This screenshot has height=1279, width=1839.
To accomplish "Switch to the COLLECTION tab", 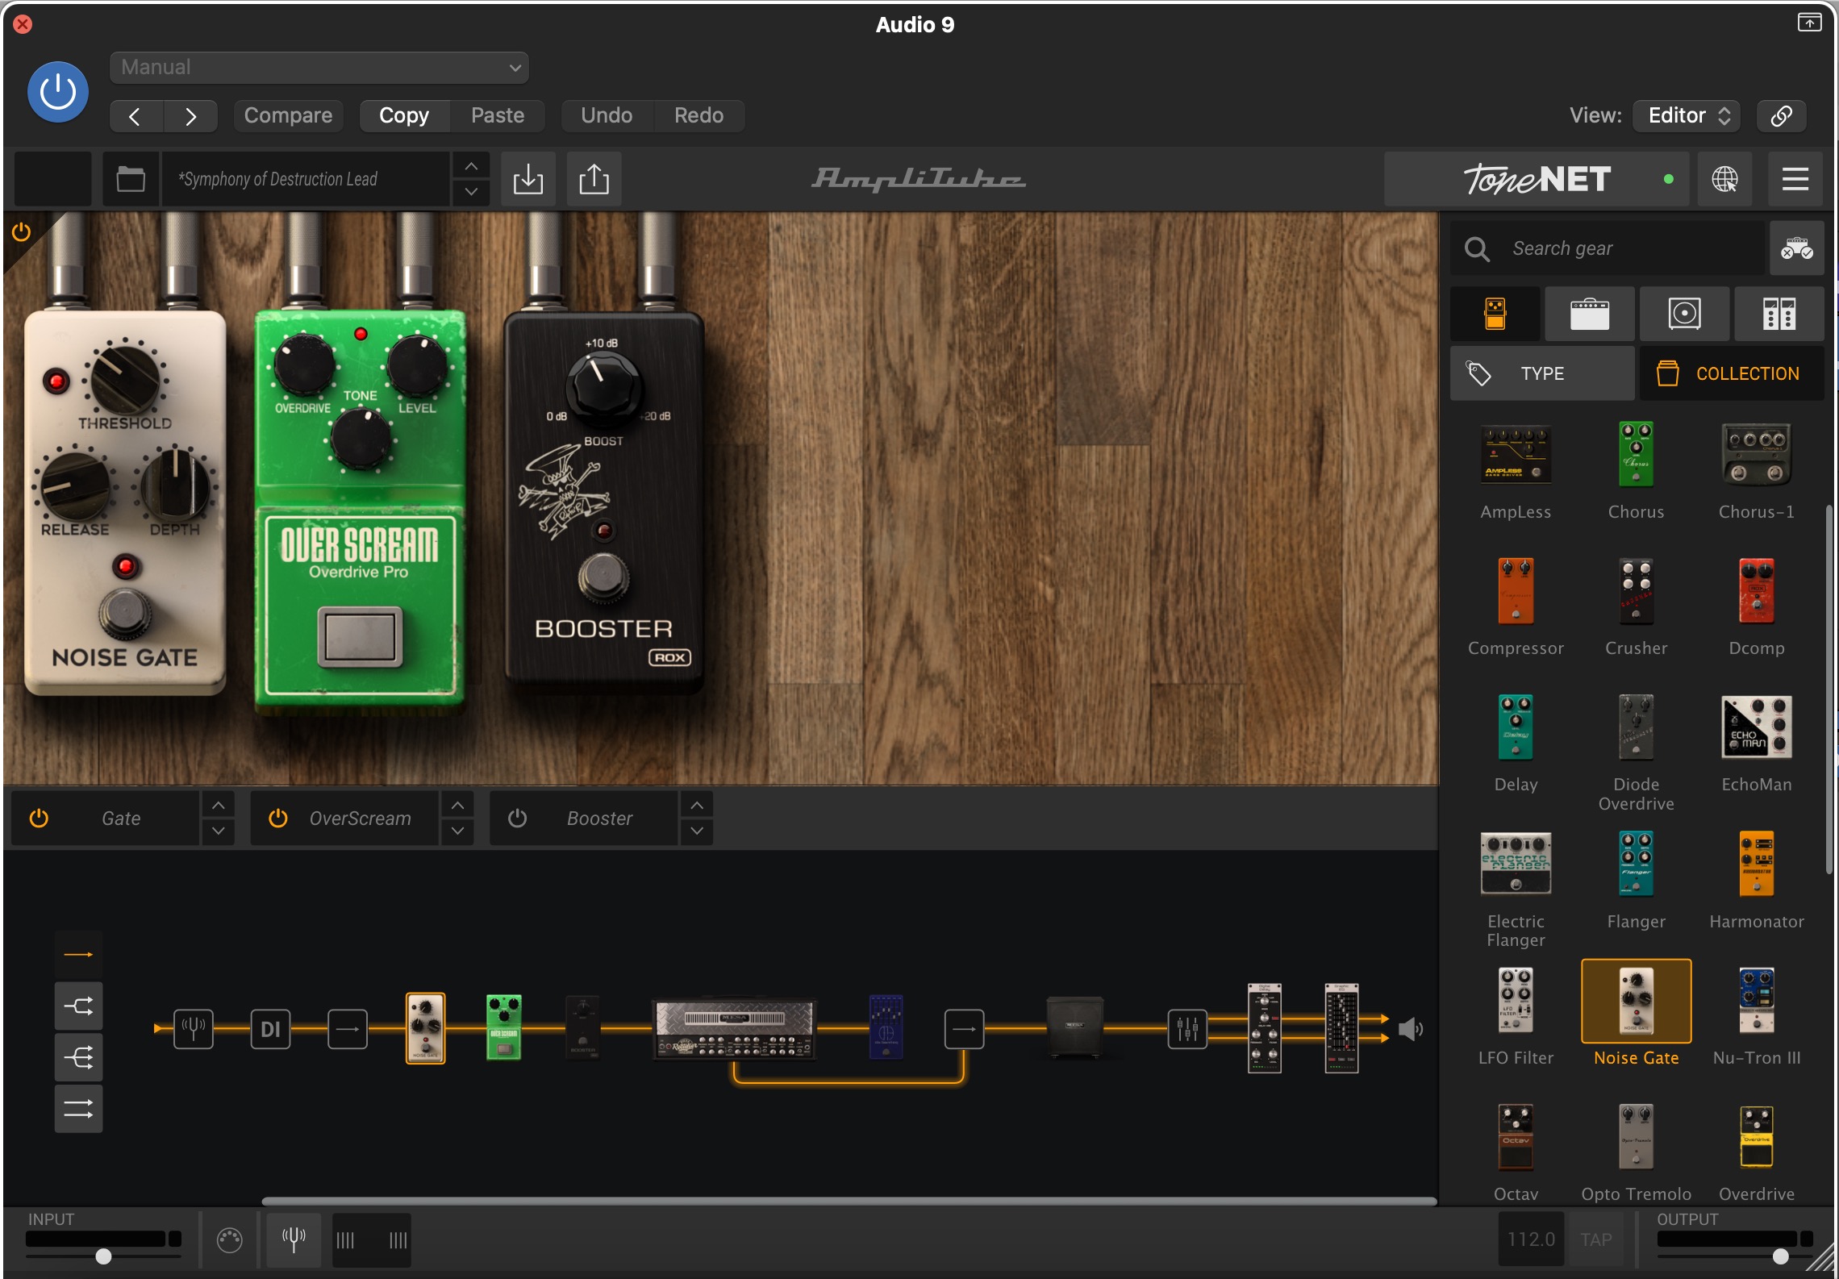I will [x=1732, y=373].
